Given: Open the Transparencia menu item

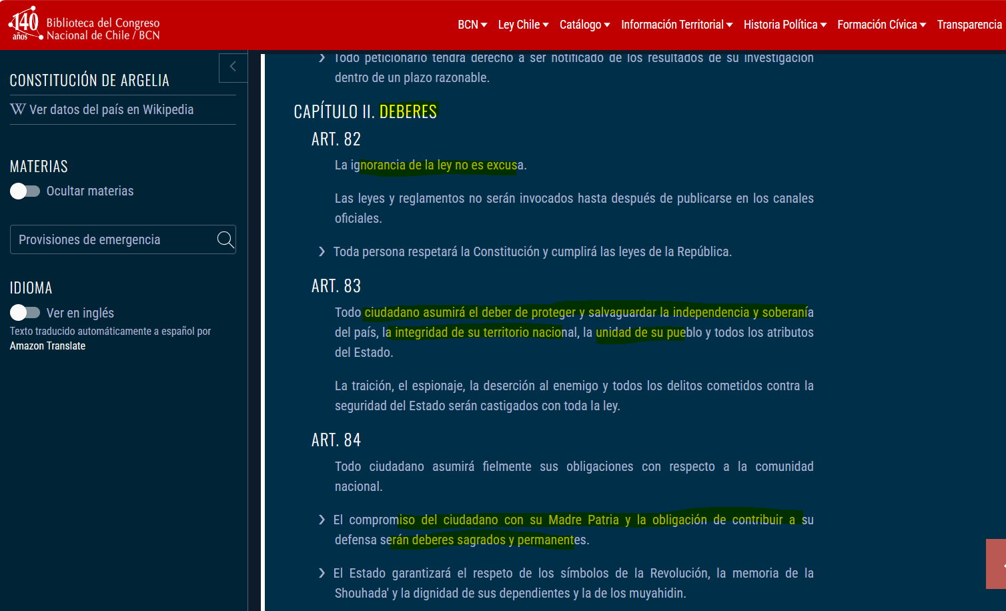Looking at the screenshot, I should (969, 25).
